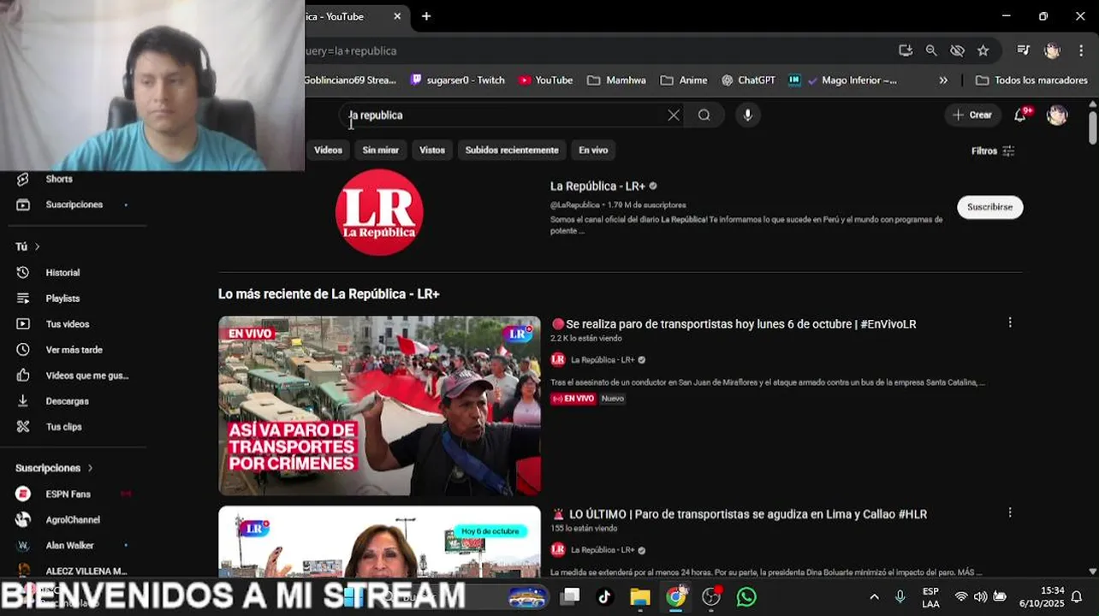Open La República - LR+ channel logo
This screenshot has width=1099, height=616.
point(379,212)
